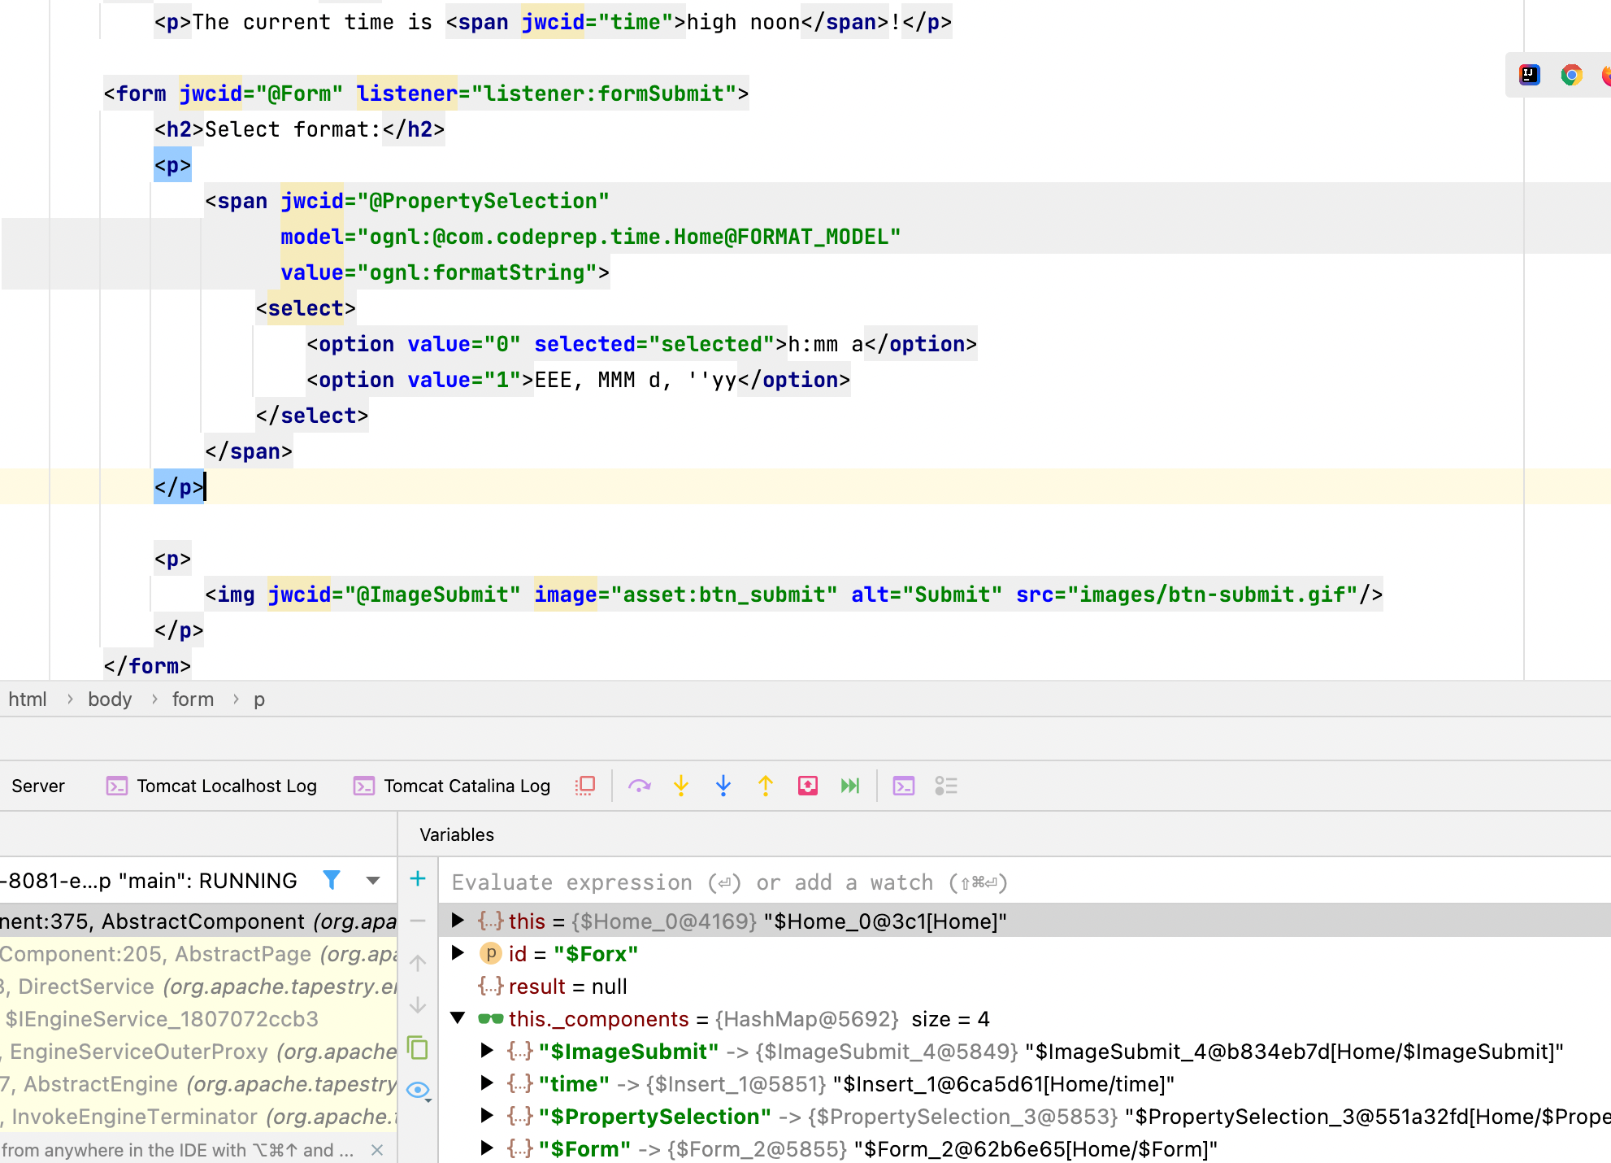Click the Drop Frame icon
Image resolution: width=1611 pixels, height=1163 pixels.
808,786
